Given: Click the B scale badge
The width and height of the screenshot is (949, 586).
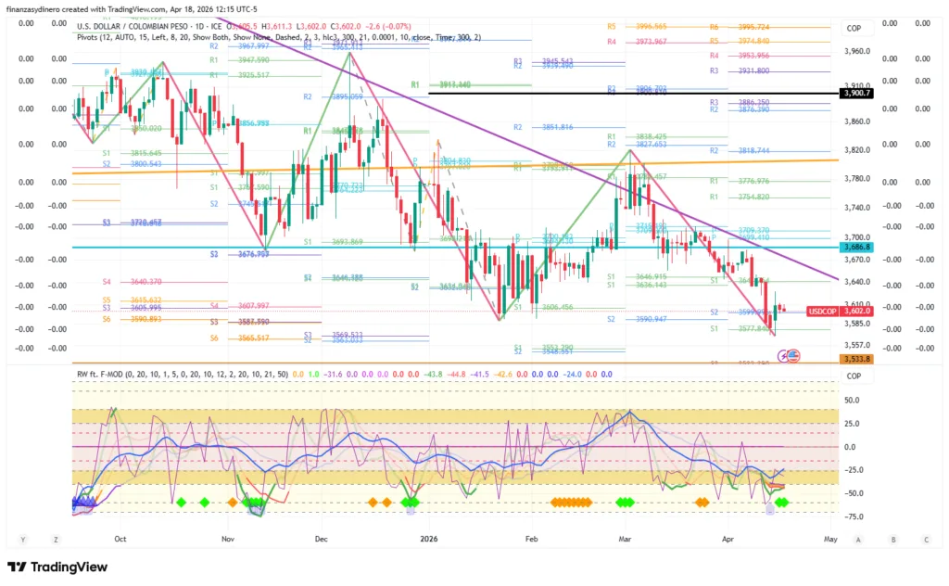Looking at the screenshot, I should coord(892,539).
